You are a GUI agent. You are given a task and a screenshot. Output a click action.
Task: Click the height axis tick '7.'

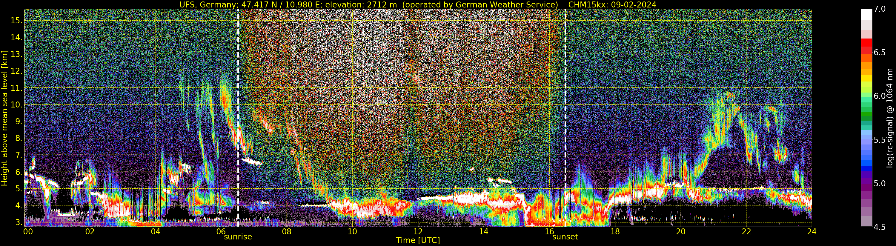19,155
